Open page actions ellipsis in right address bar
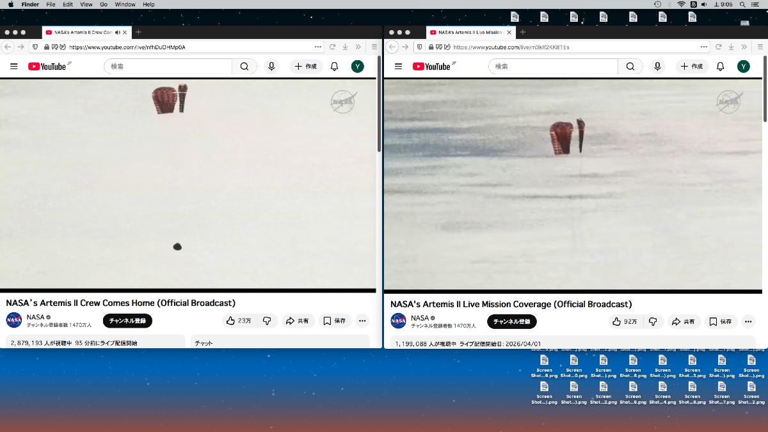The image size is (768, 432). tap(704, 47)
